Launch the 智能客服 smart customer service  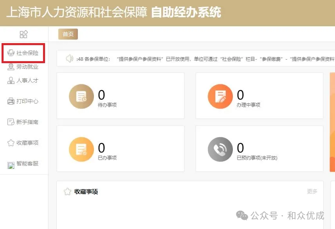click(x=23, y=164)
